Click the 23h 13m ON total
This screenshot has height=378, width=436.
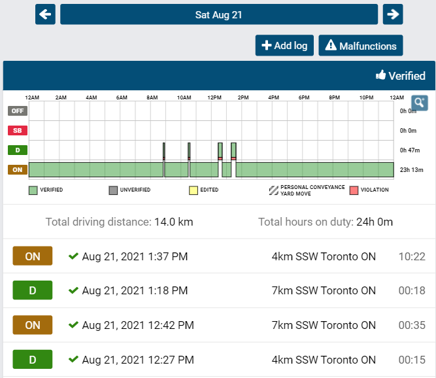coord(412,170)
